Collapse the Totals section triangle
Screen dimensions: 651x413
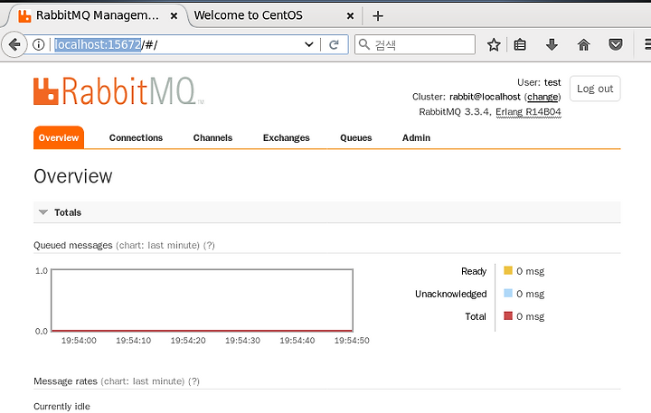[x=42, y=212]
